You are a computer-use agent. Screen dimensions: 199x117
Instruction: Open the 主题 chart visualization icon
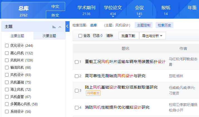pyautogui.click(x=54, y=27)
